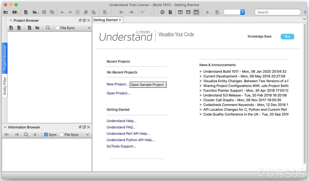Viewport: 309px width, 181px height.
Task: Click the question mark help icon
Action: click(305, 12)
